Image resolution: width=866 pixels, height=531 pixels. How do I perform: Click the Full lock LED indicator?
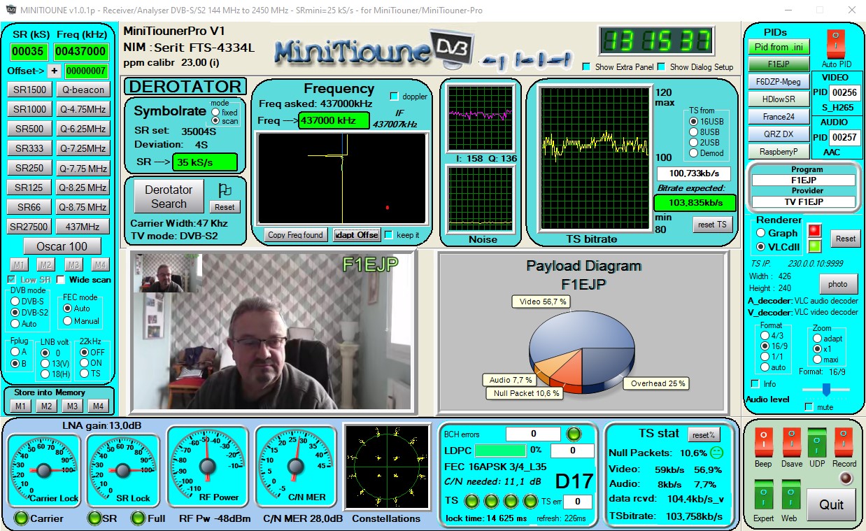[138, 518]
